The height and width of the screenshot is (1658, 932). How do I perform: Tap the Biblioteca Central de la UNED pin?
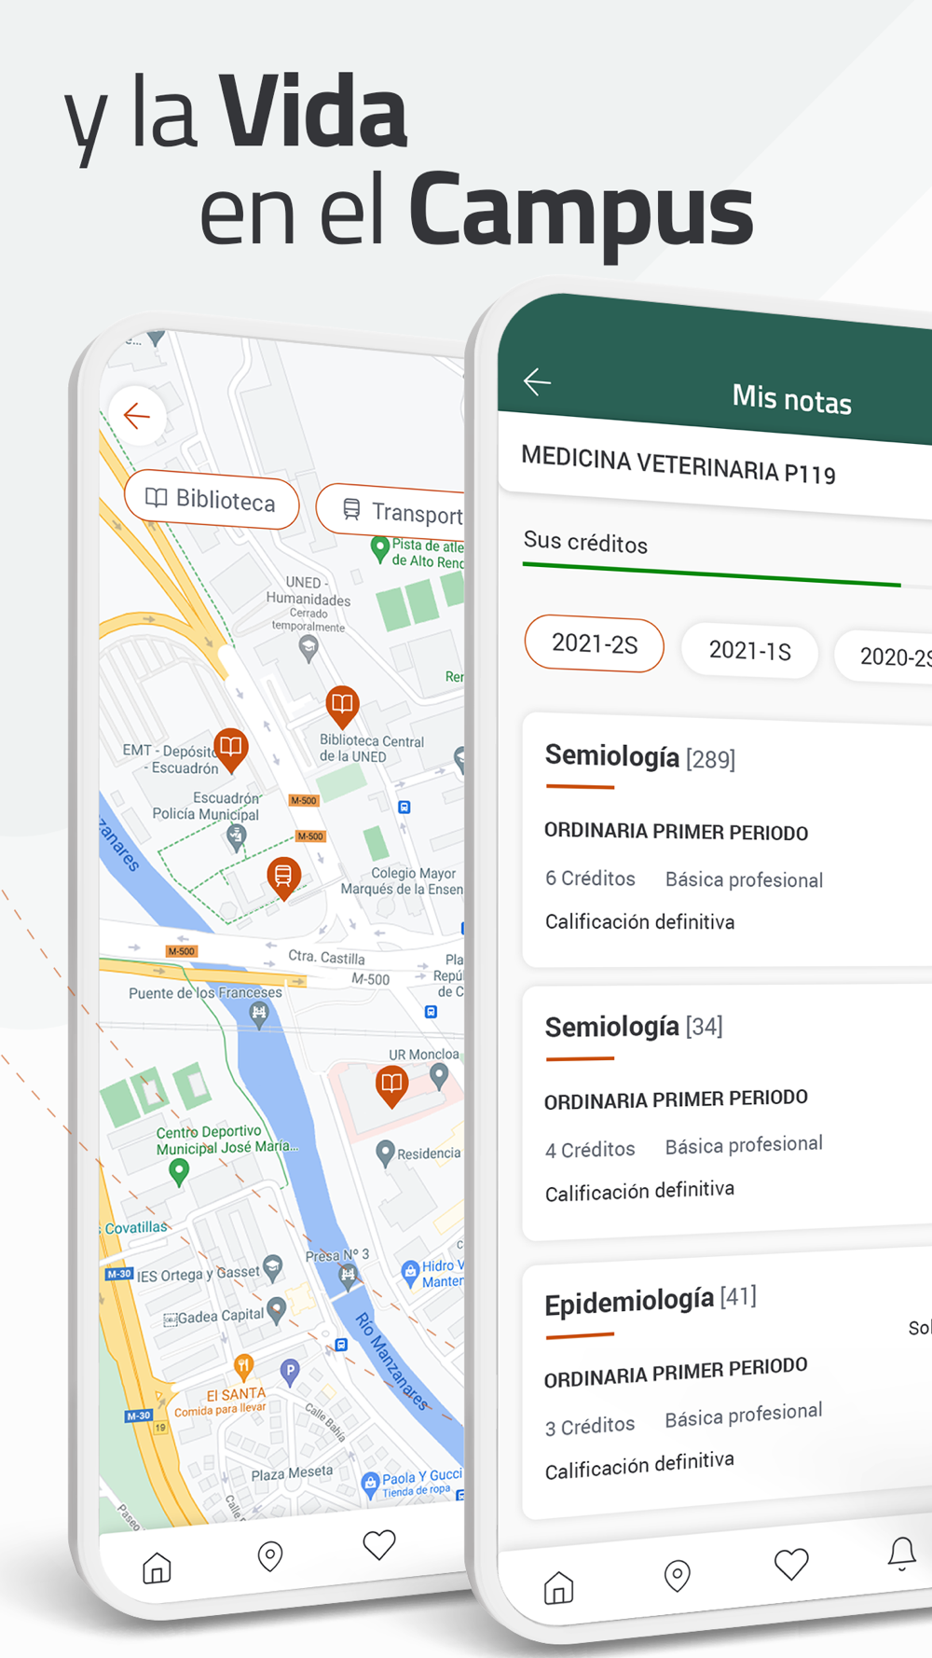(342, 706)
